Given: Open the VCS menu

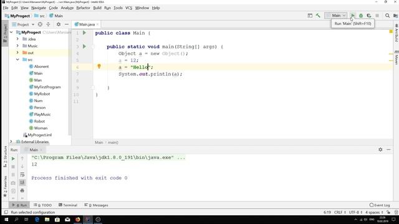Looking at the screenshot, I should click(129, 8).
